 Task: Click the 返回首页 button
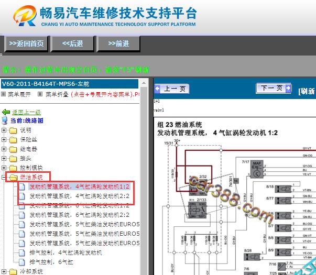pos(26,43)
